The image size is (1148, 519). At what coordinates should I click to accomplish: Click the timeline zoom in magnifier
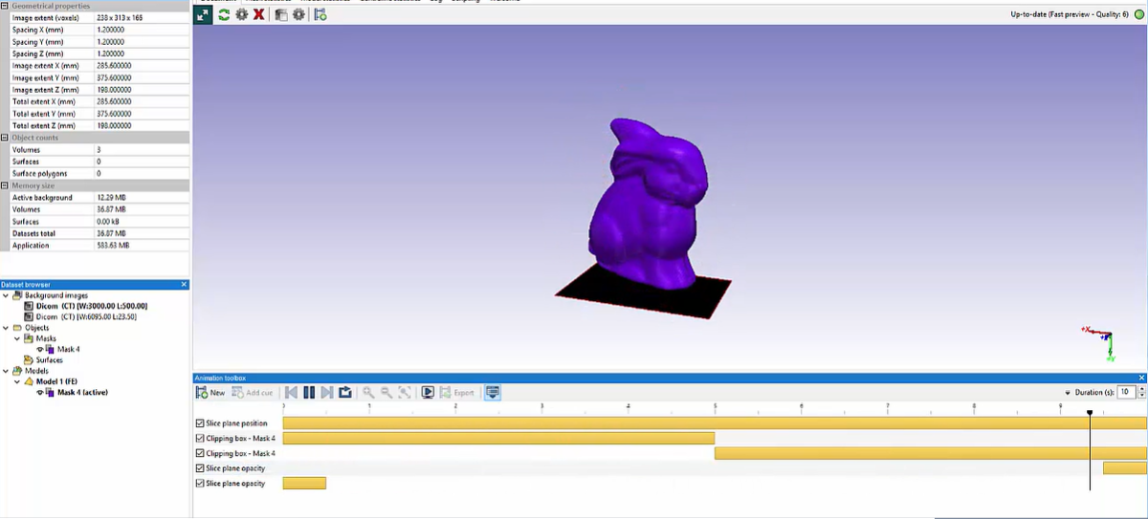click(x=368, y=393)
